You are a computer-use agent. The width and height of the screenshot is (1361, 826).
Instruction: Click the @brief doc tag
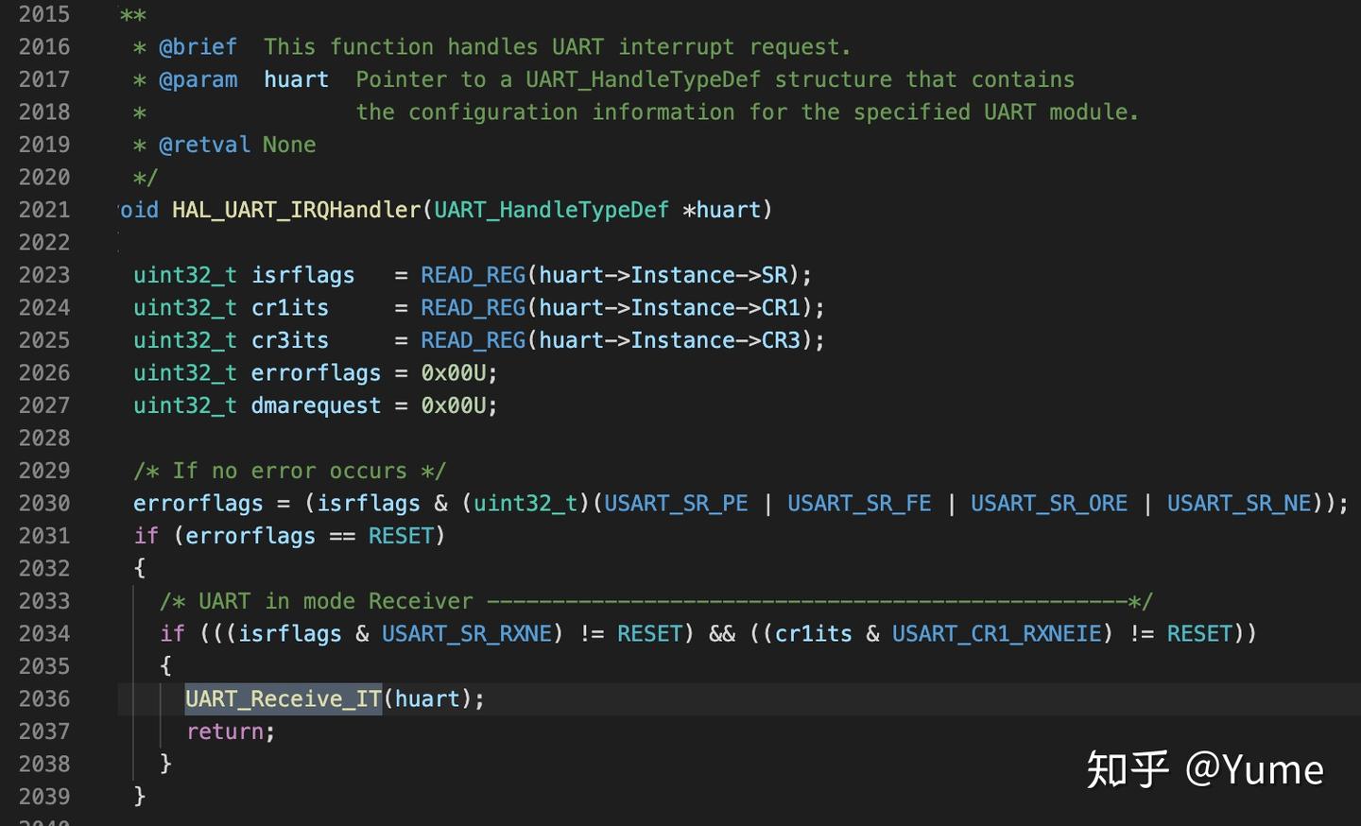click(198, 47)
